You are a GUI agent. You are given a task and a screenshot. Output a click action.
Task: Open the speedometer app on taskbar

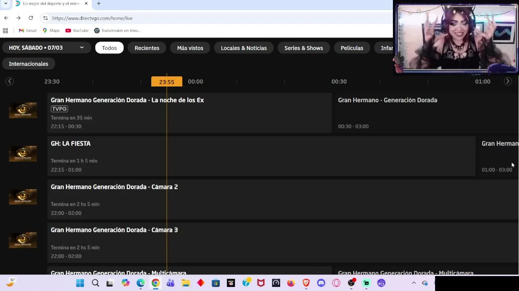point(276,283)
